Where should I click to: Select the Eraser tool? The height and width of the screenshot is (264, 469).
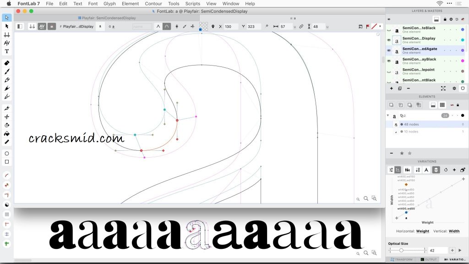(x=7, y=63)
